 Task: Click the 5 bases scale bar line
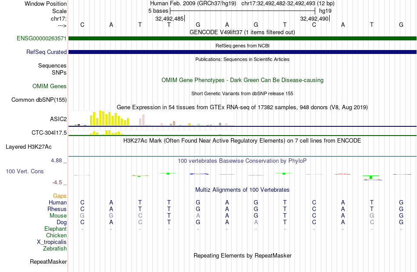[243, 11]
